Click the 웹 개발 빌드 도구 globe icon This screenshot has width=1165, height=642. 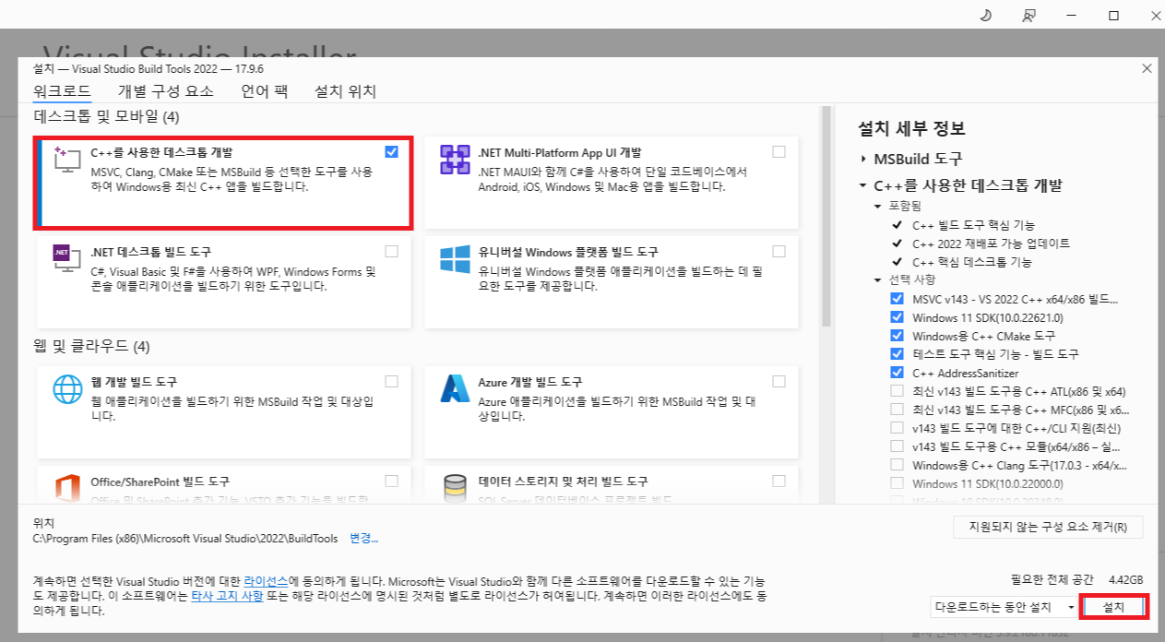(x=68, y=389)
